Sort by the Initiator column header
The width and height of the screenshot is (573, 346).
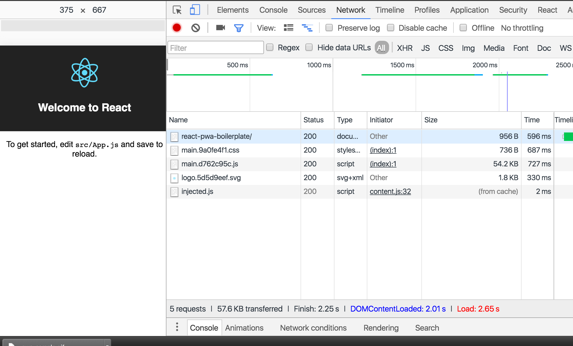[394, 120]
